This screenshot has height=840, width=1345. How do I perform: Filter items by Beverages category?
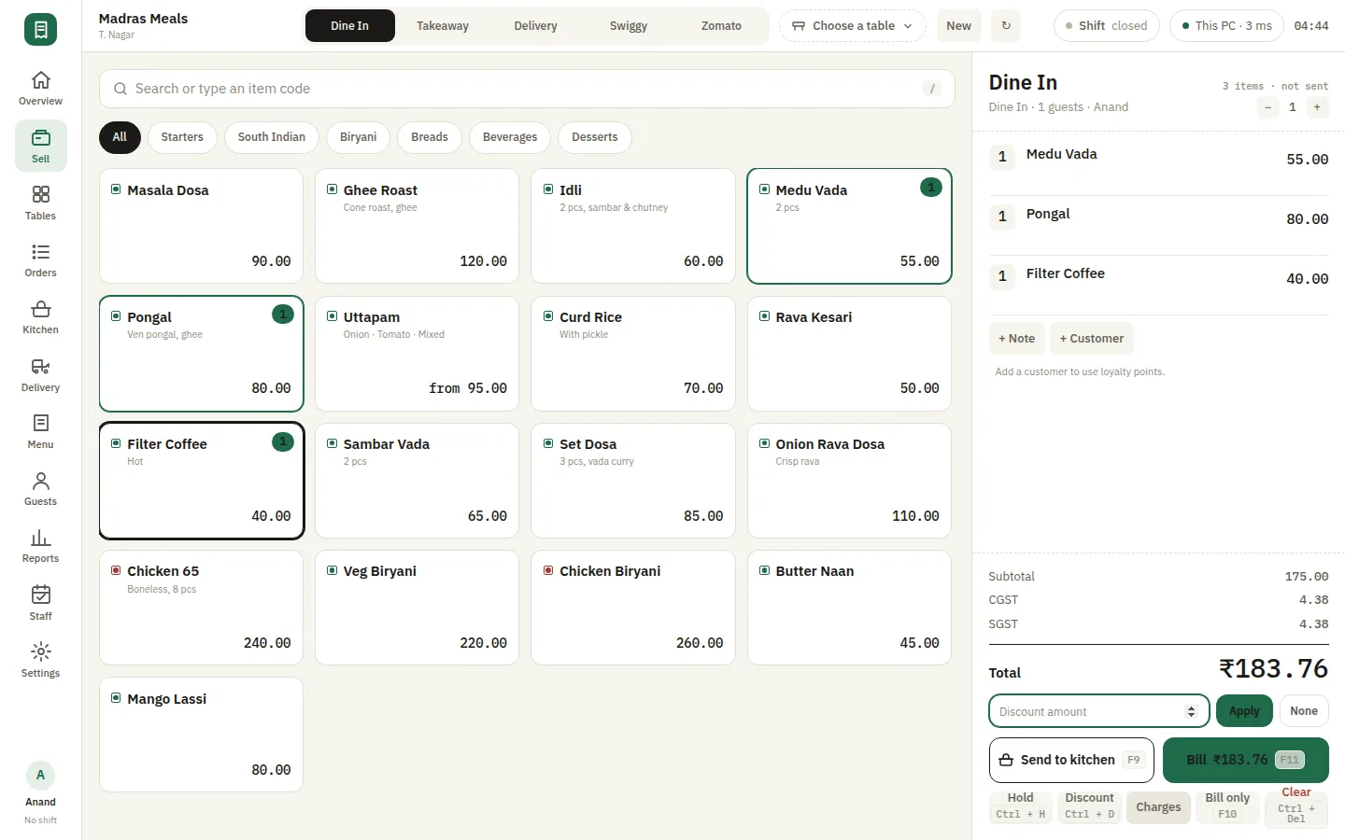[x=510, y=137]
